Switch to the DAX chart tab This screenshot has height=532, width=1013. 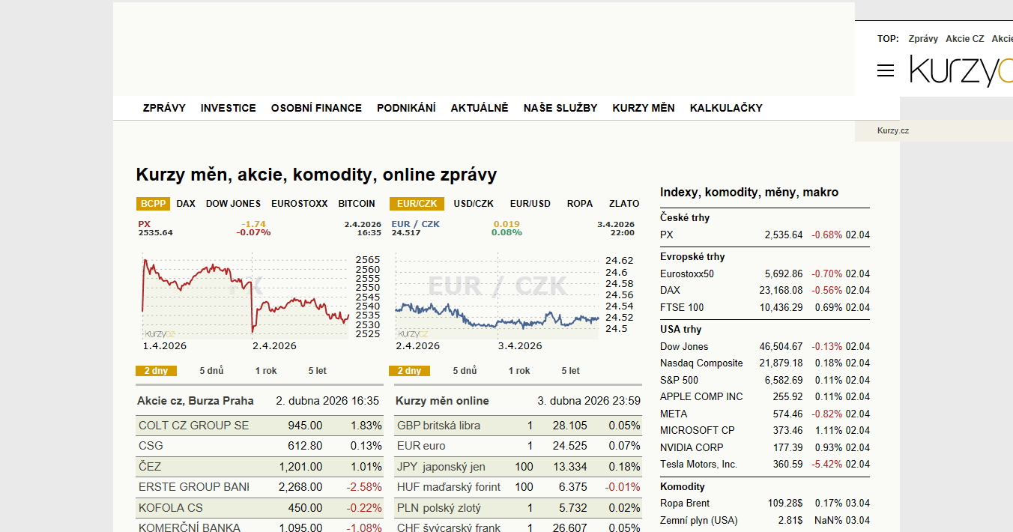click(186, 204)
